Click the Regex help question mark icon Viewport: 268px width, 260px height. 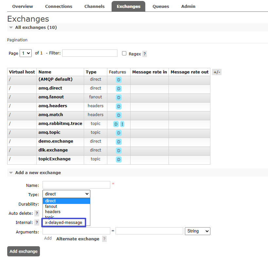(145, 54)
